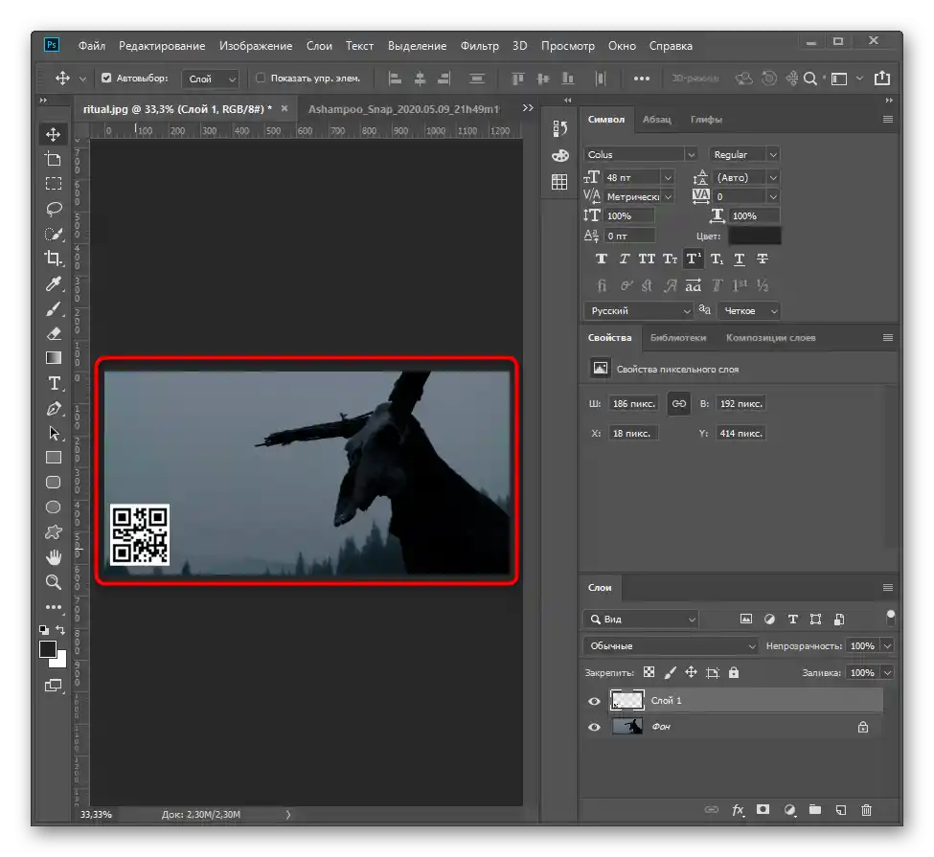The width and height of the screenshot is (934, 857).
Task: Click the delete layer trash icon
Action: coord(866,810)
